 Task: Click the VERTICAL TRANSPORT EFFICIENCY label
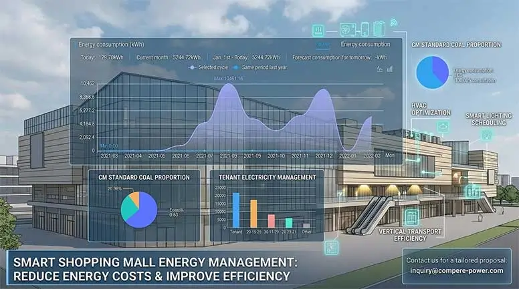(x=410, y=235)
